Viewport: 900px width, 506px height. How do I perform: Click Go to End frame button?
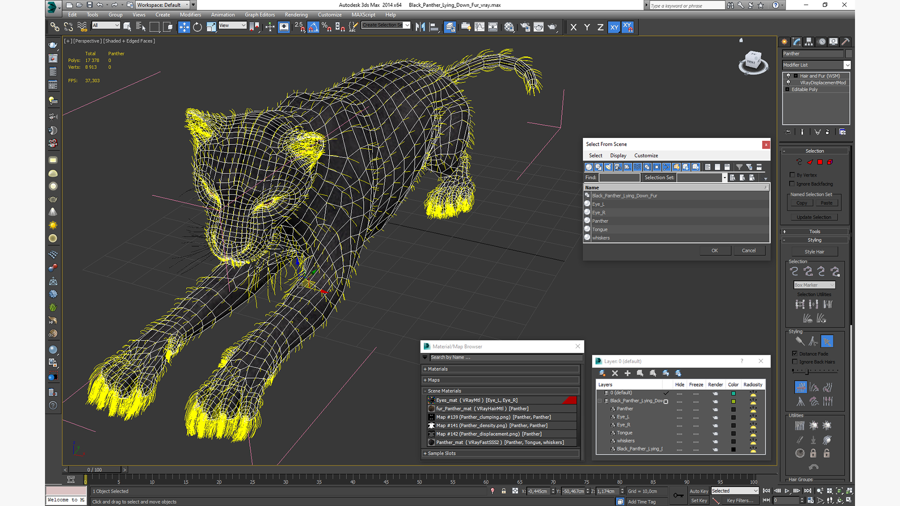808,491
